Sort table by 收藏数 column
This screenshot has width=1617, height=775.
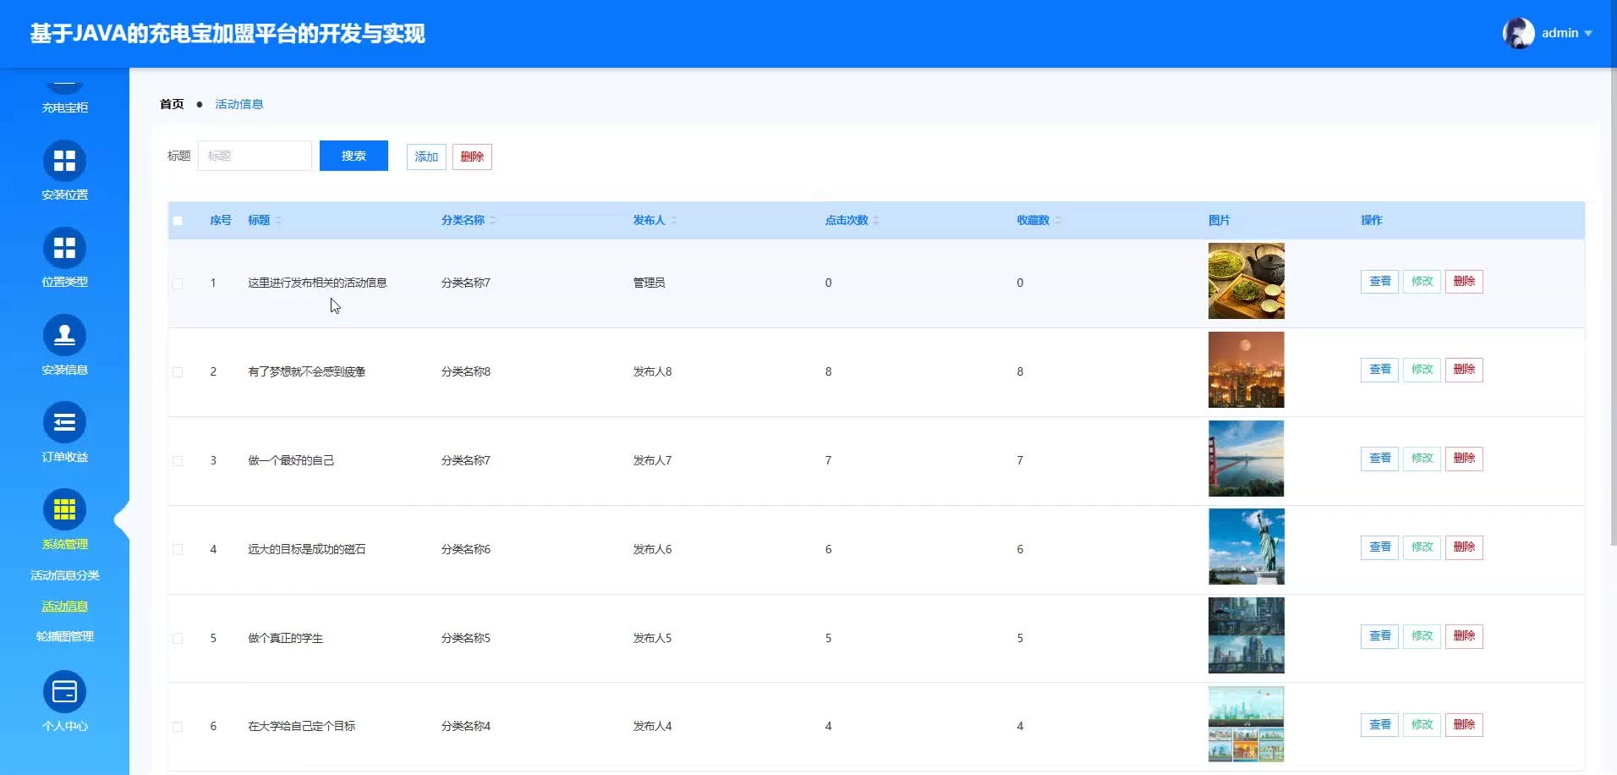click(x=1057, y=221)
